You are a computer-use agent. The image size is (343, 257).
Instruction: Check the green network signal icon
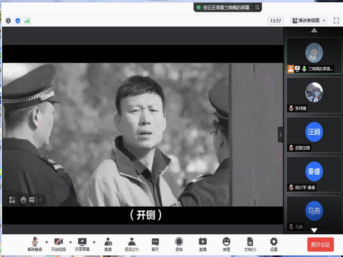coord(27,21)
